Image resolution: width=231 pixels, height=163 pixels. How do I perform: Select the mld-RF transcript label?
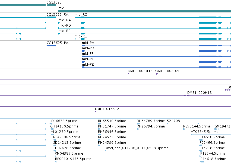64,31
